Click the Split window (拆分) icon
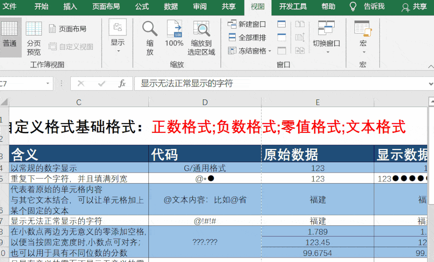Screen dimensions: 434x262 (282, 24)
